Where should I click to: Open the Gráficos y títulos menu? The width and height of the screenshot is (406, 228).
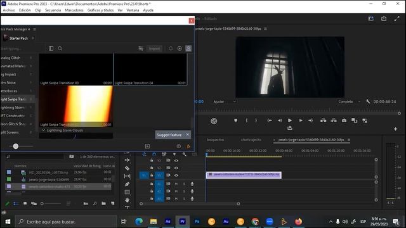(x=100, y=10)
